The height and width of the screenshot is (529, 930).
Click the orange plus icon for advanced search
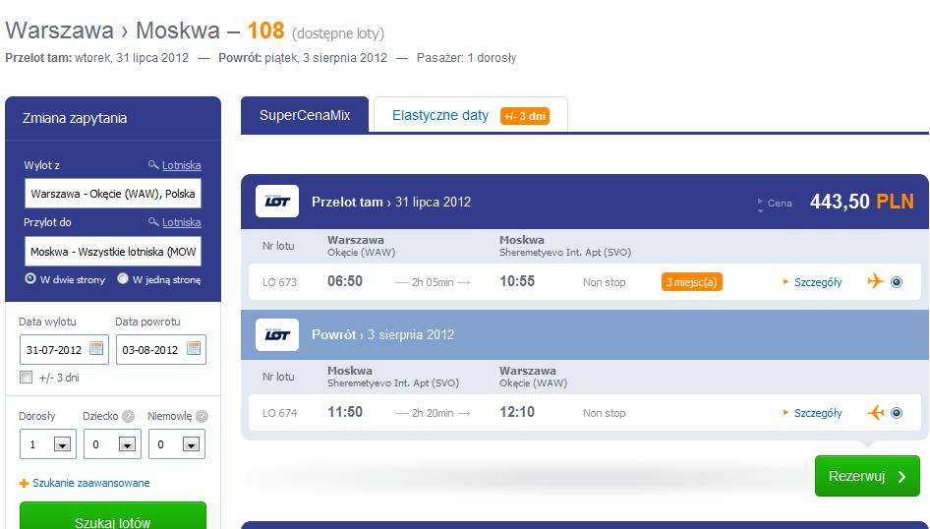24,484
